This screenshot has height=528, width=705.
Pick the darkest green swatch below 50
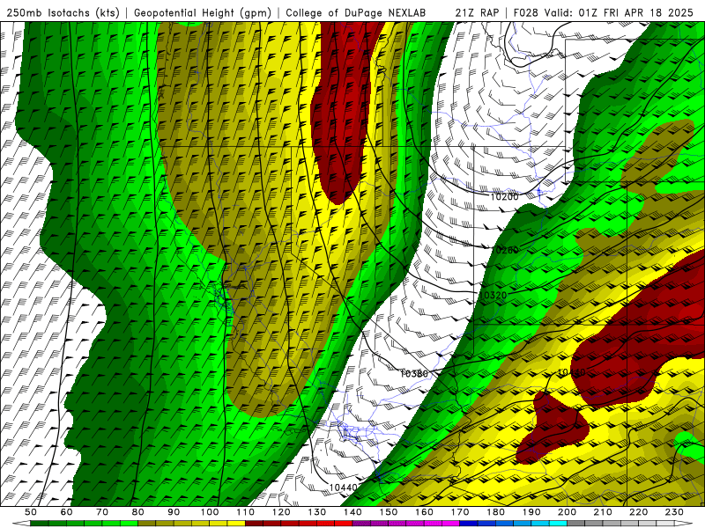tap(40, 523)
